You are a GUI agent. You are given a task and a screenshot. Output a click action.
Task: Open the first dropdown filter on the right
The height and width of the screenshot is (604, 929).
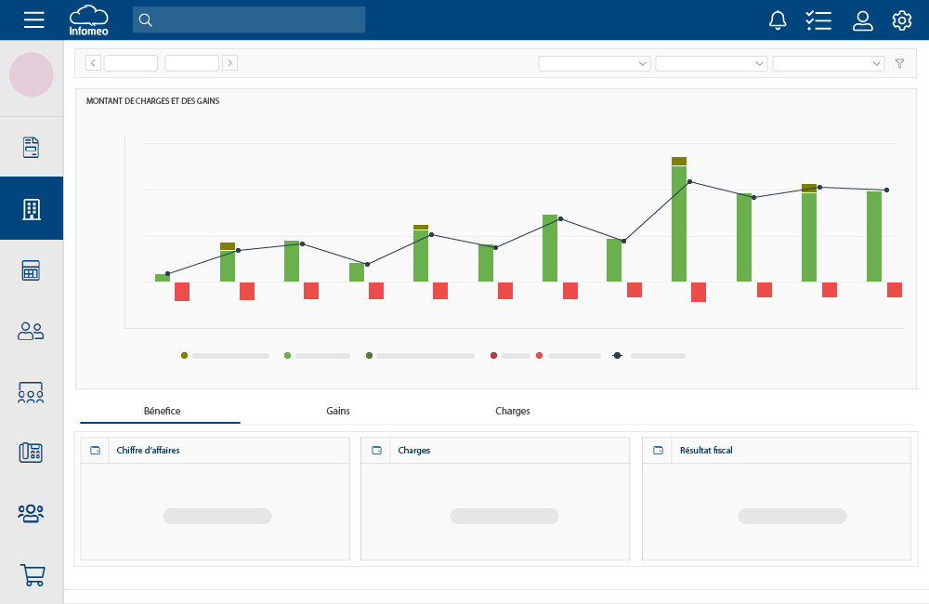click(x=594, y=63)
